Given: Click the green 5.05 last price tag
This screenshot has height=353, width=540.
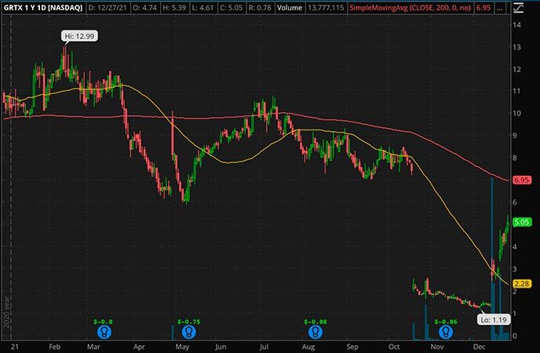Looking at the screenshot, I should click(x=521, y=222).
